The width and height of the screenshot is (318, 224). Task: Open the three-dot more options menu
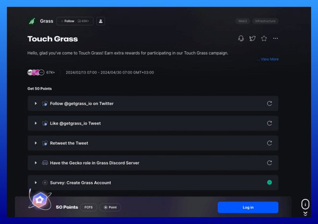275,38
